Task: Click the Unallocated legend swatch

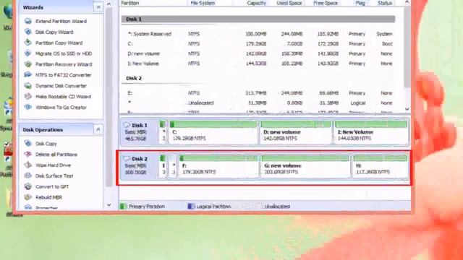Action: click(258, 207)
